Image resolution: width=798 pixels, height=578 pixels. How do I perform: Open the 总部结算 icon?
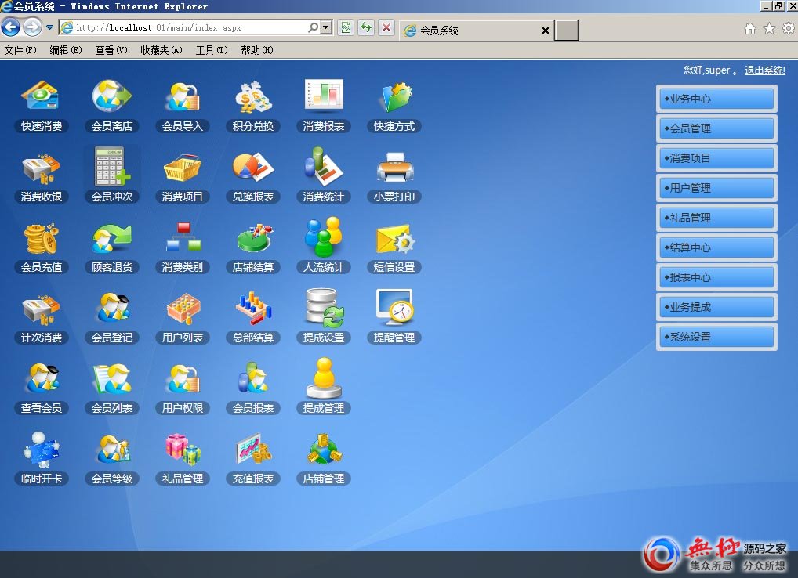pos(253,317)
